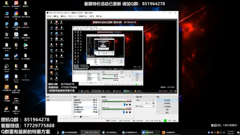Viewport: 240px width, 135px height.
Task: Open 7cec932ea file icon on desktop
Action: click(25, 78)
